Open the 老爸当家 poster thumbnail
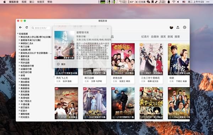Image resolution: width=213 pixels, height=135 pixels. pos(123,59)
